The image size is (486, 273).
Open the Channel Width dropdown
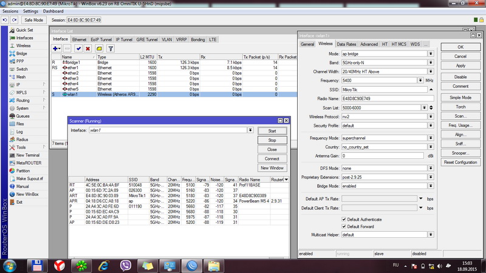point(431,72)
